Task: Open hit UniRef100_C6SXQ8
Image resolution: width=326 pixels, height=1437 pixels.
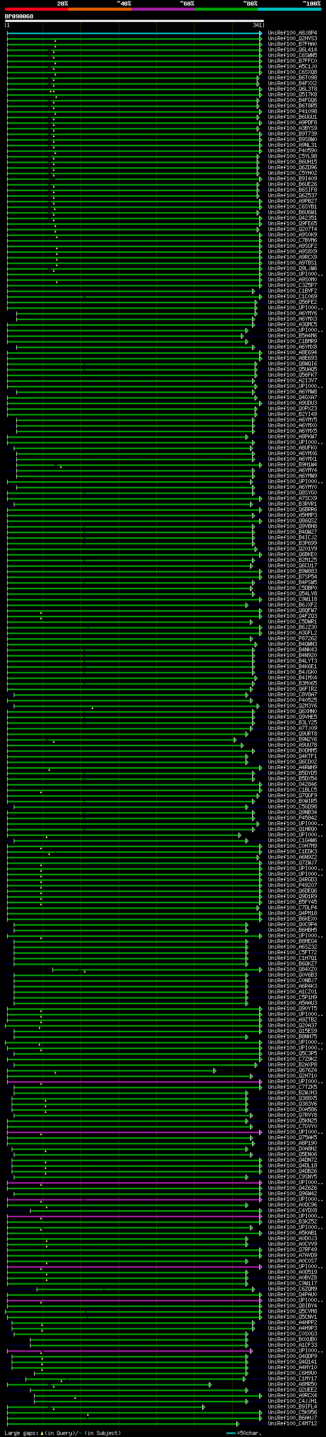Action: [x=292, y=72]
